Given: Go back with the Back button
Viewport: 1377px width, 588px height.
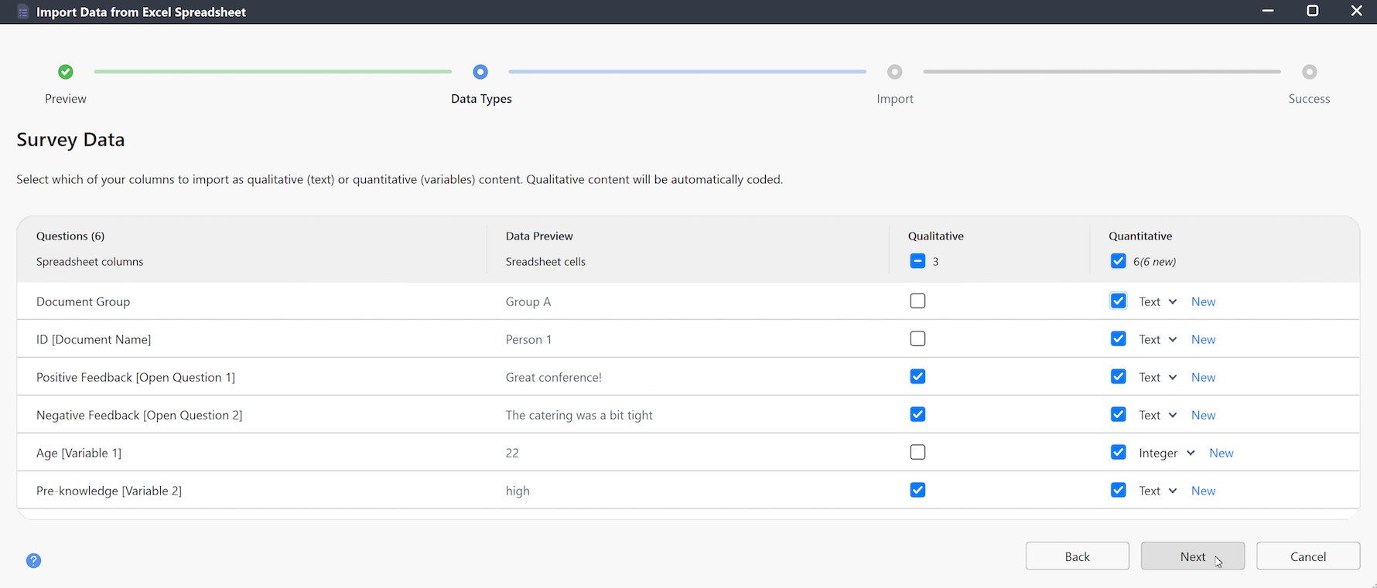Looking at the screenshot, I should [1078, 556].
